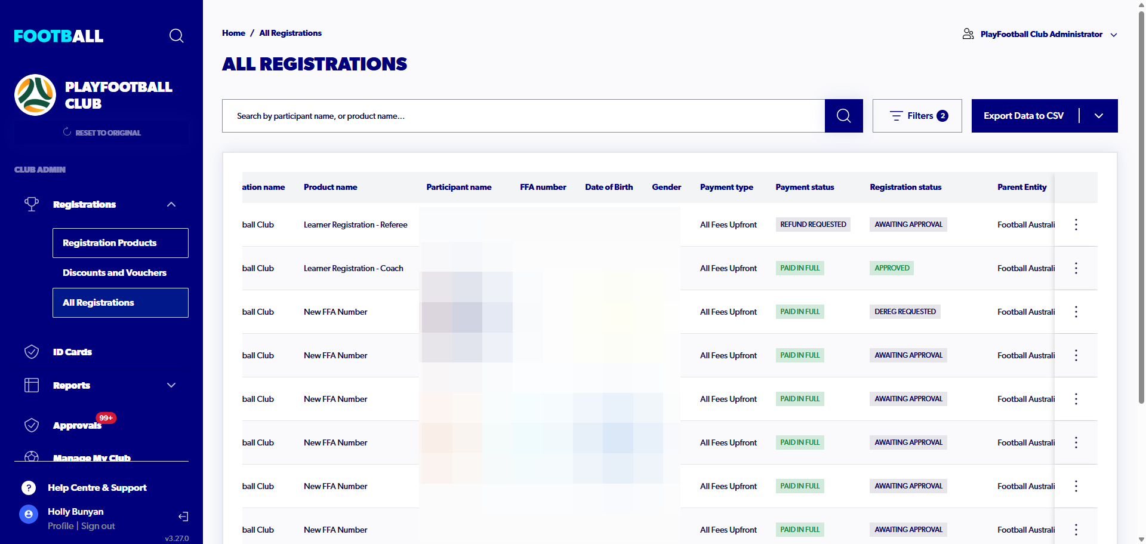Open the Export Data dropdown arrow
Viewport: 1146px width, 544px height.
click(x=1099, y=116)
